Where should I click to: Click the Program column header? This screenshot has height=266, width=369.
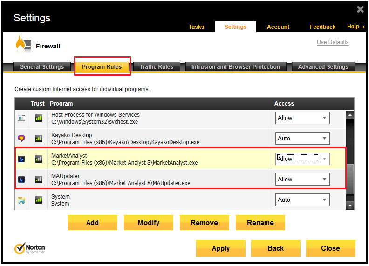coord(61,104)
